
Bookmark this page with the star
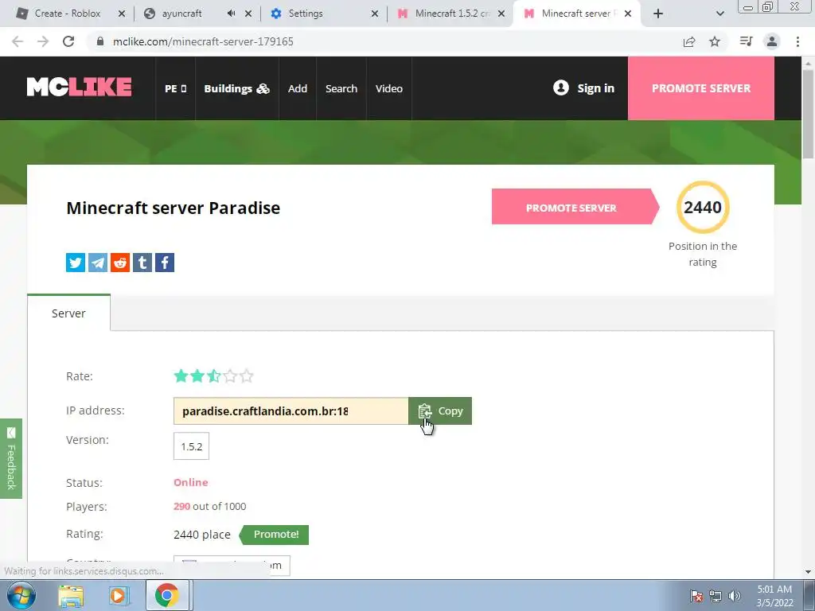[x=715, y=41]
